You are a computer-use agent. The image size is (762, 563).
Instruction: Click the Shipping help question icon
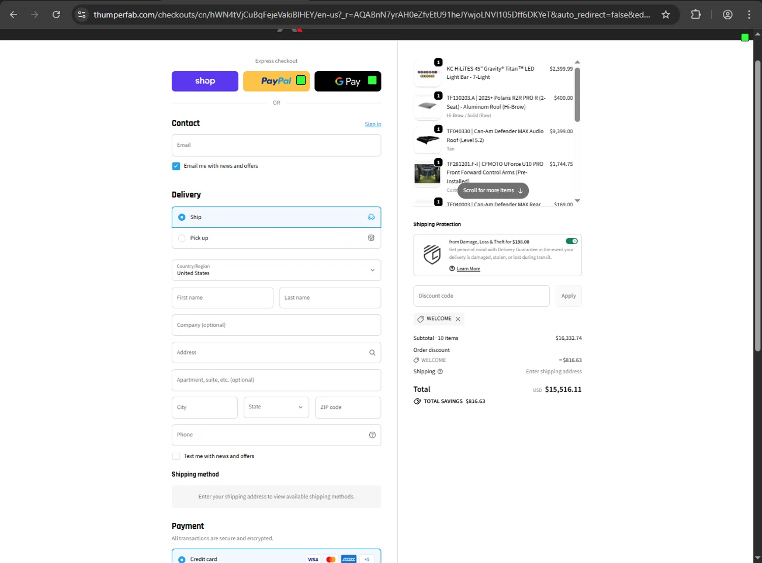click(x=440, y=372)
